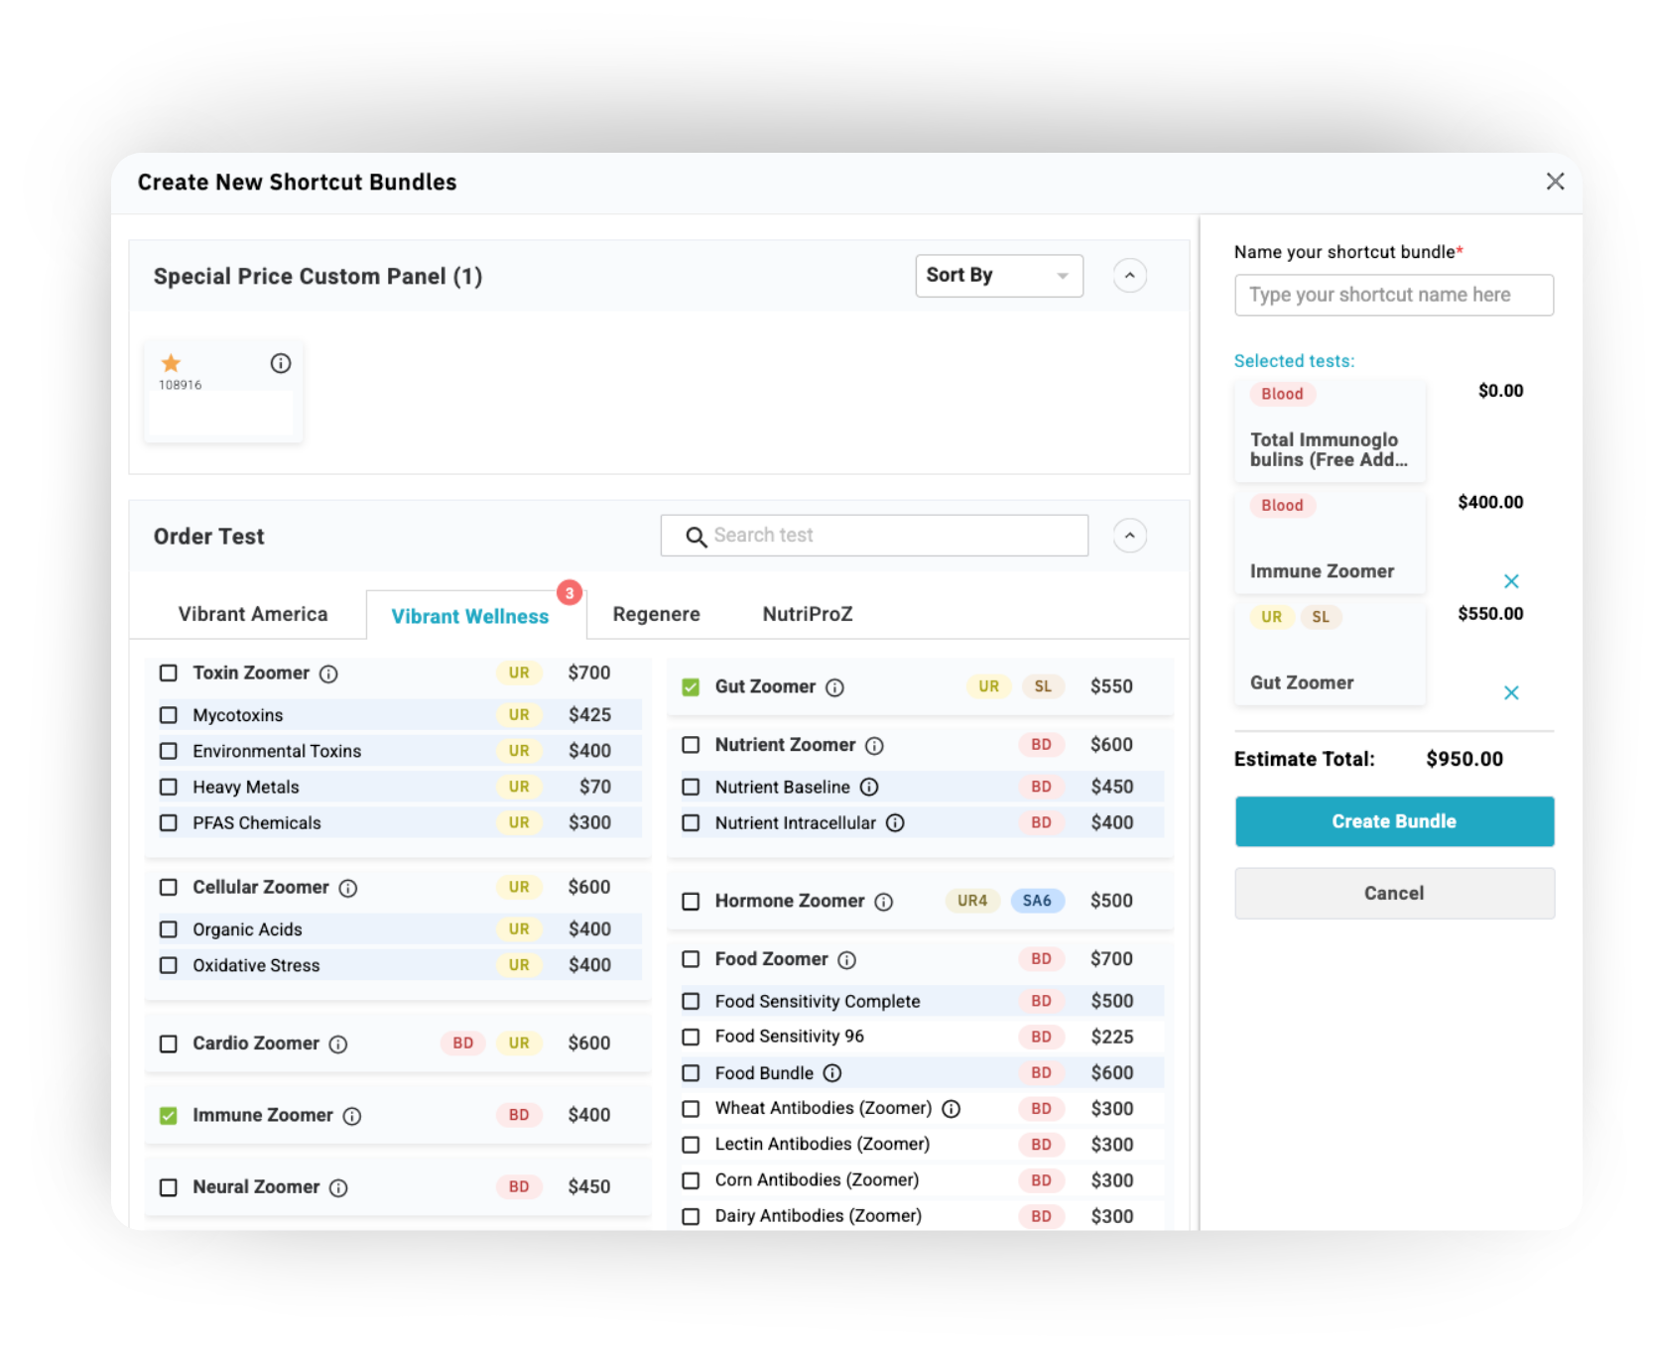Show info for Nutrient Intracellular test
Screen dimensions: 1656x1352
pos(895,823)
